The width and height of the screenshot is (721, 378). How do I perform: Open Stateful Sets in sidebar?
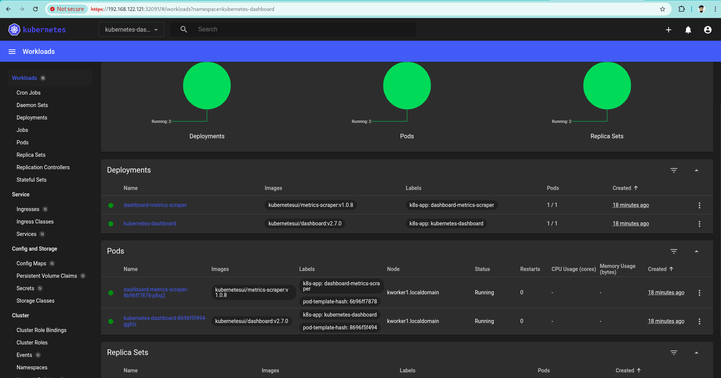coord(31,180)
